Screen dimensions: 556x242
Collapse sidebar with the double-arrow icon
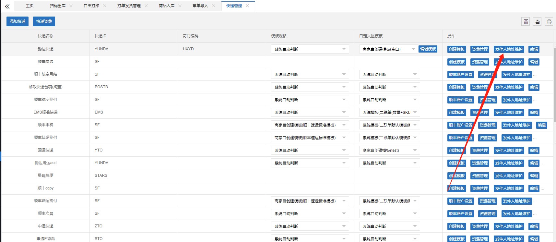coord(7,6)
